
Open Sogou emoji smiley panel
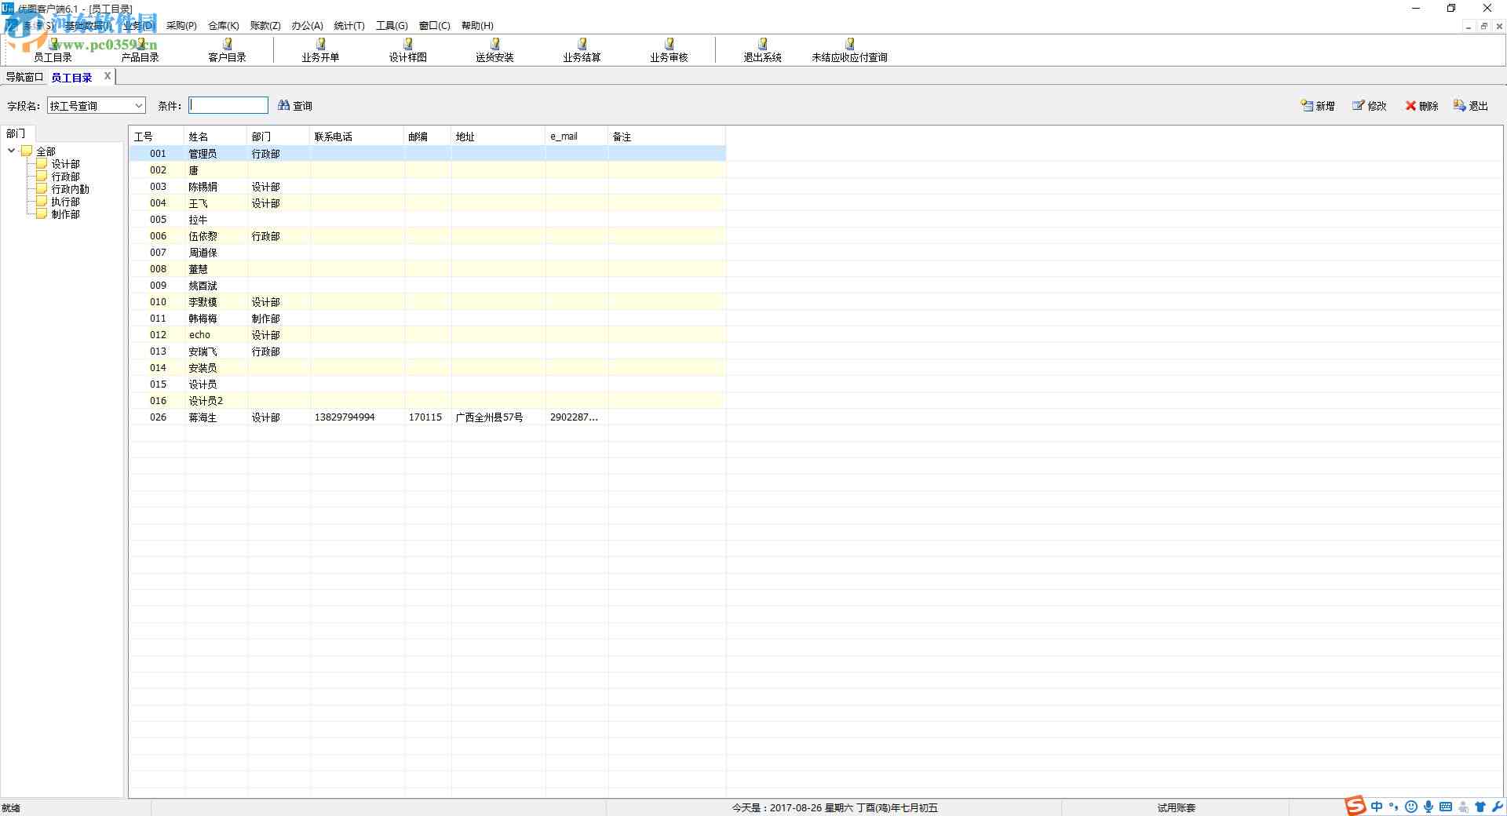(1411, 807)
